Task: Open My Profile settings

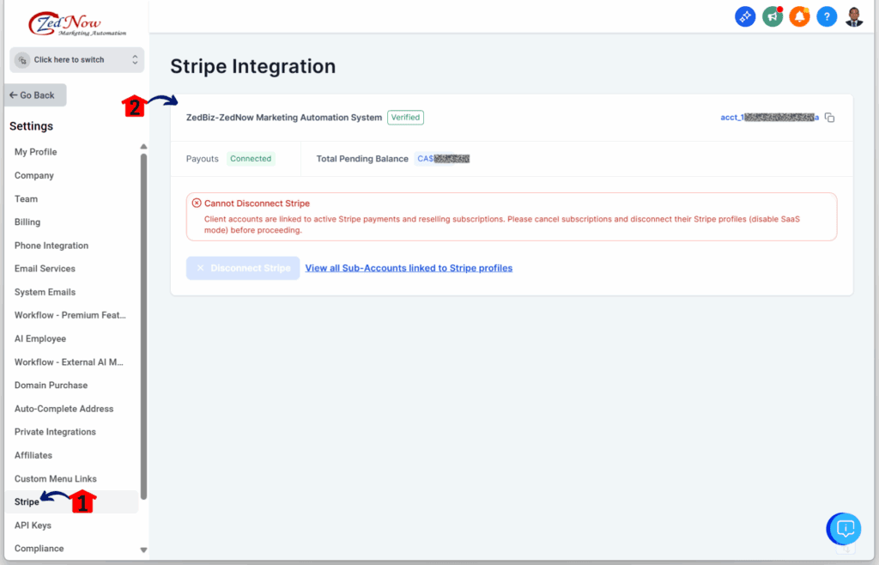Action: click(x=36, y=152)
